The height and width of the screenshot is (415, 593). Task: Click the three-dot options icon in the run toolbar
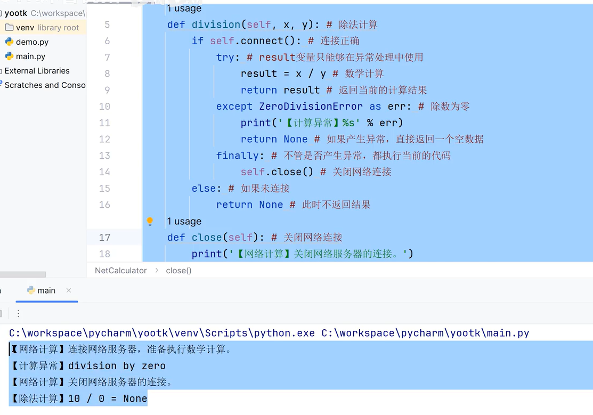18,313
